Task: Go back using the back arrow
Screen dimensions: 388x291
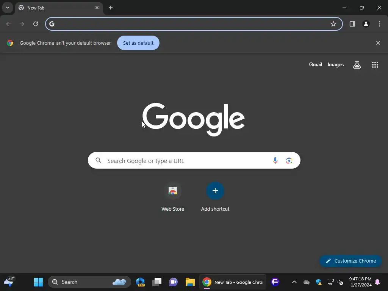Action: [x=8, y=24]
